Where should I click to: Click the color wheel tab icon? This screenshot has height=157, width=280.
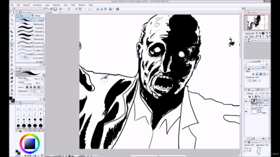21,131
